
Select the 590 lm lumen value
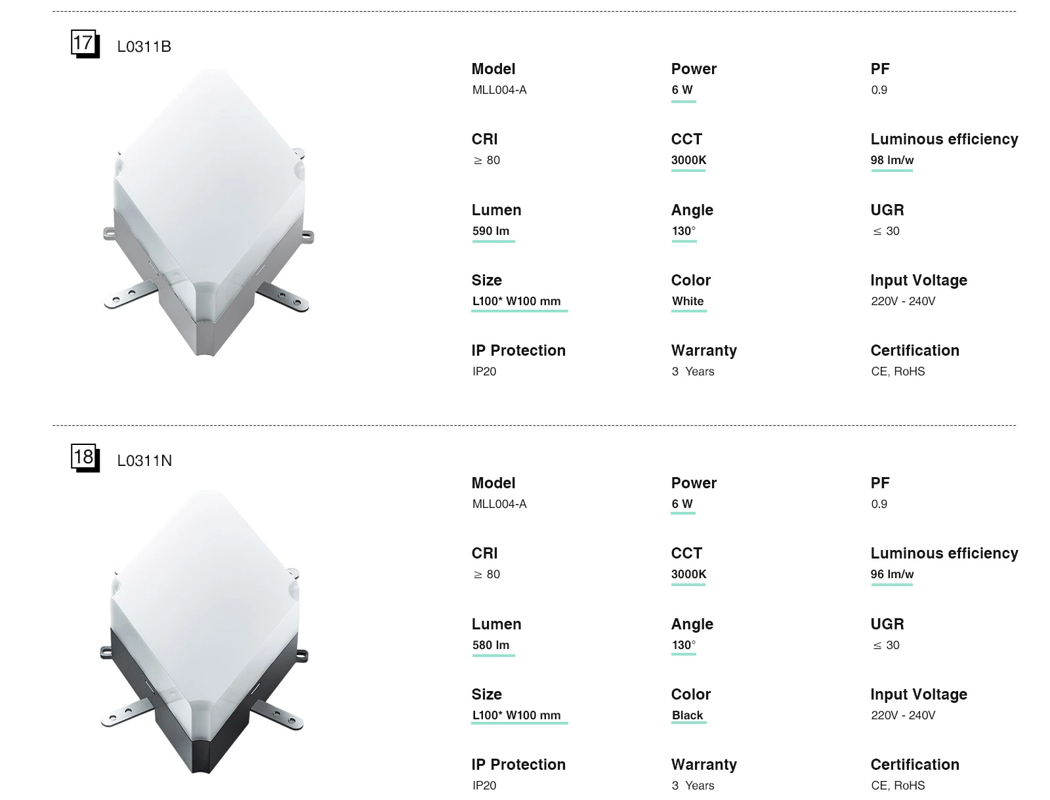491,231
